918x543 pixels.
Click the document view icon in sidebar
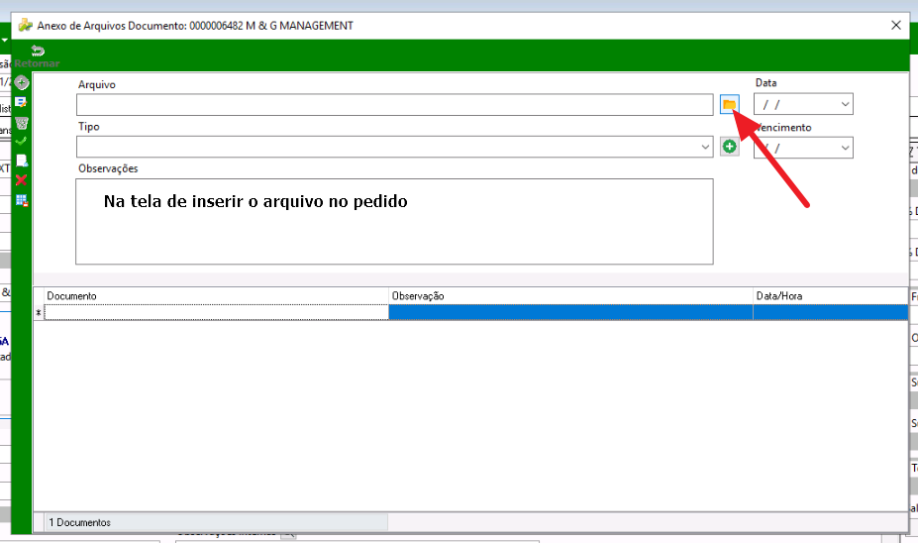point(22,161)
